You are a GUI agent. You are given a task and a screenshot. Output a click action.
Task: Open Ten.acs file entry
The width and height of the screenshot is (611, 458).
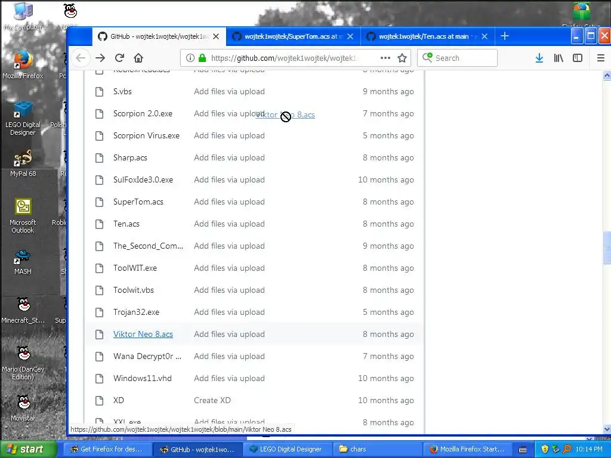pos(126,224)
